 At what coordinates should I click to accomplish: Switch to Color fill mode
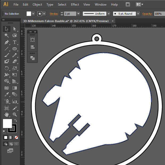click(6, 137)
